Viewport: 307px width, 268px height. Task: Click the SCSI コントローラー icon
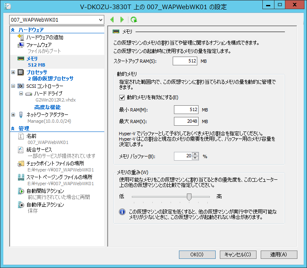(21, 86)
